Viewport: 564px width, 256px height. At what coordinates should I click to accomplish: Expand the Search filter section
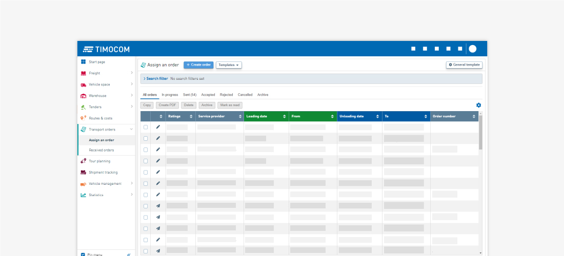click(x=156, y=79)
